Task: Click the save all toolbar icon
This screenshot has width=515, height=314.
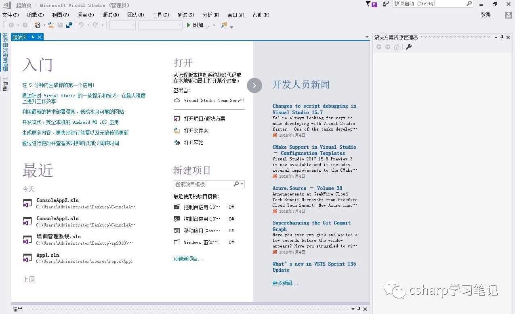Action: click(x=69, y=25)
